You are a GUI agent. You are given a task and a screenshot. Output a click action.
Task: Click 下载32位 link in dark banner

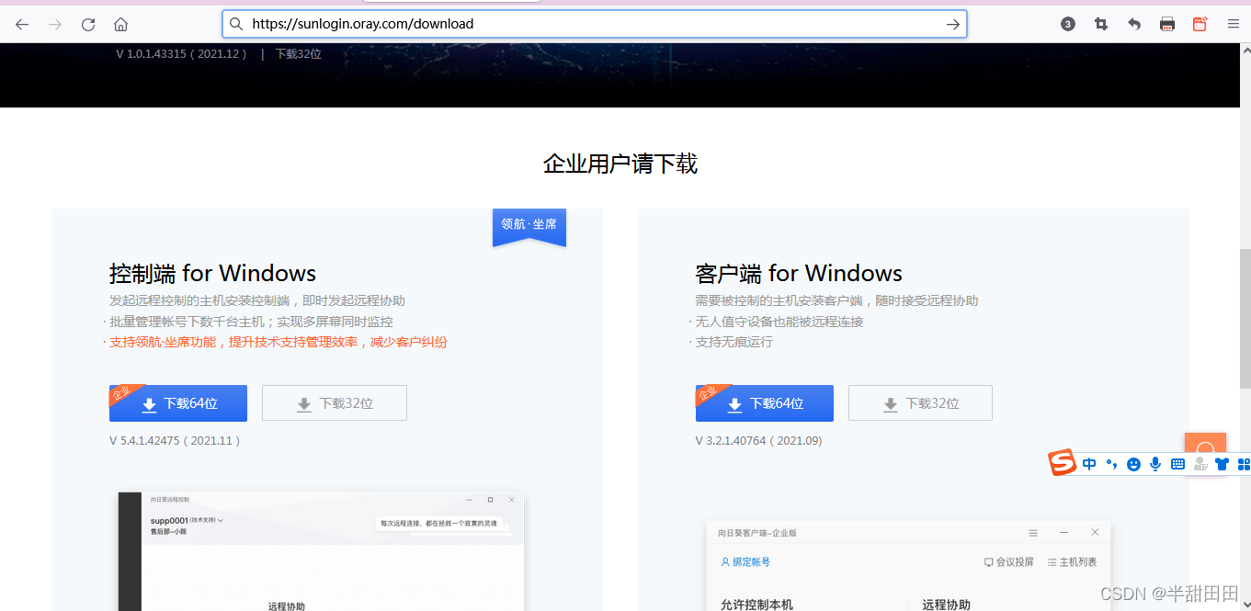click(299, 54)
